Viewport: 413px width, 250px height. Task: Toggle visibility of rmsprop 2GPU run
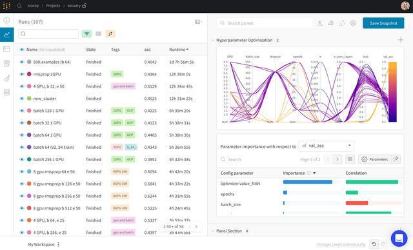[x=22, y=74]
